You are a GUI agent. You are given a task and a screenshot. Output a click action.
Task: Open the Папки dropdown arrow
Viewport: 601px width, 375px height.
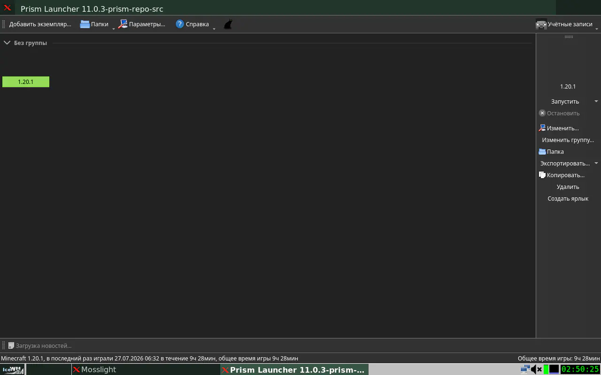pos(114,29)
